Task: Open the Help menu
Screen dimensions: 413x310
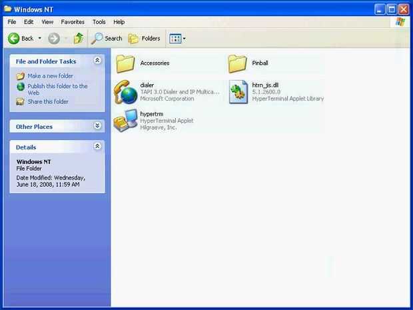Action: (x=119, y=22)
